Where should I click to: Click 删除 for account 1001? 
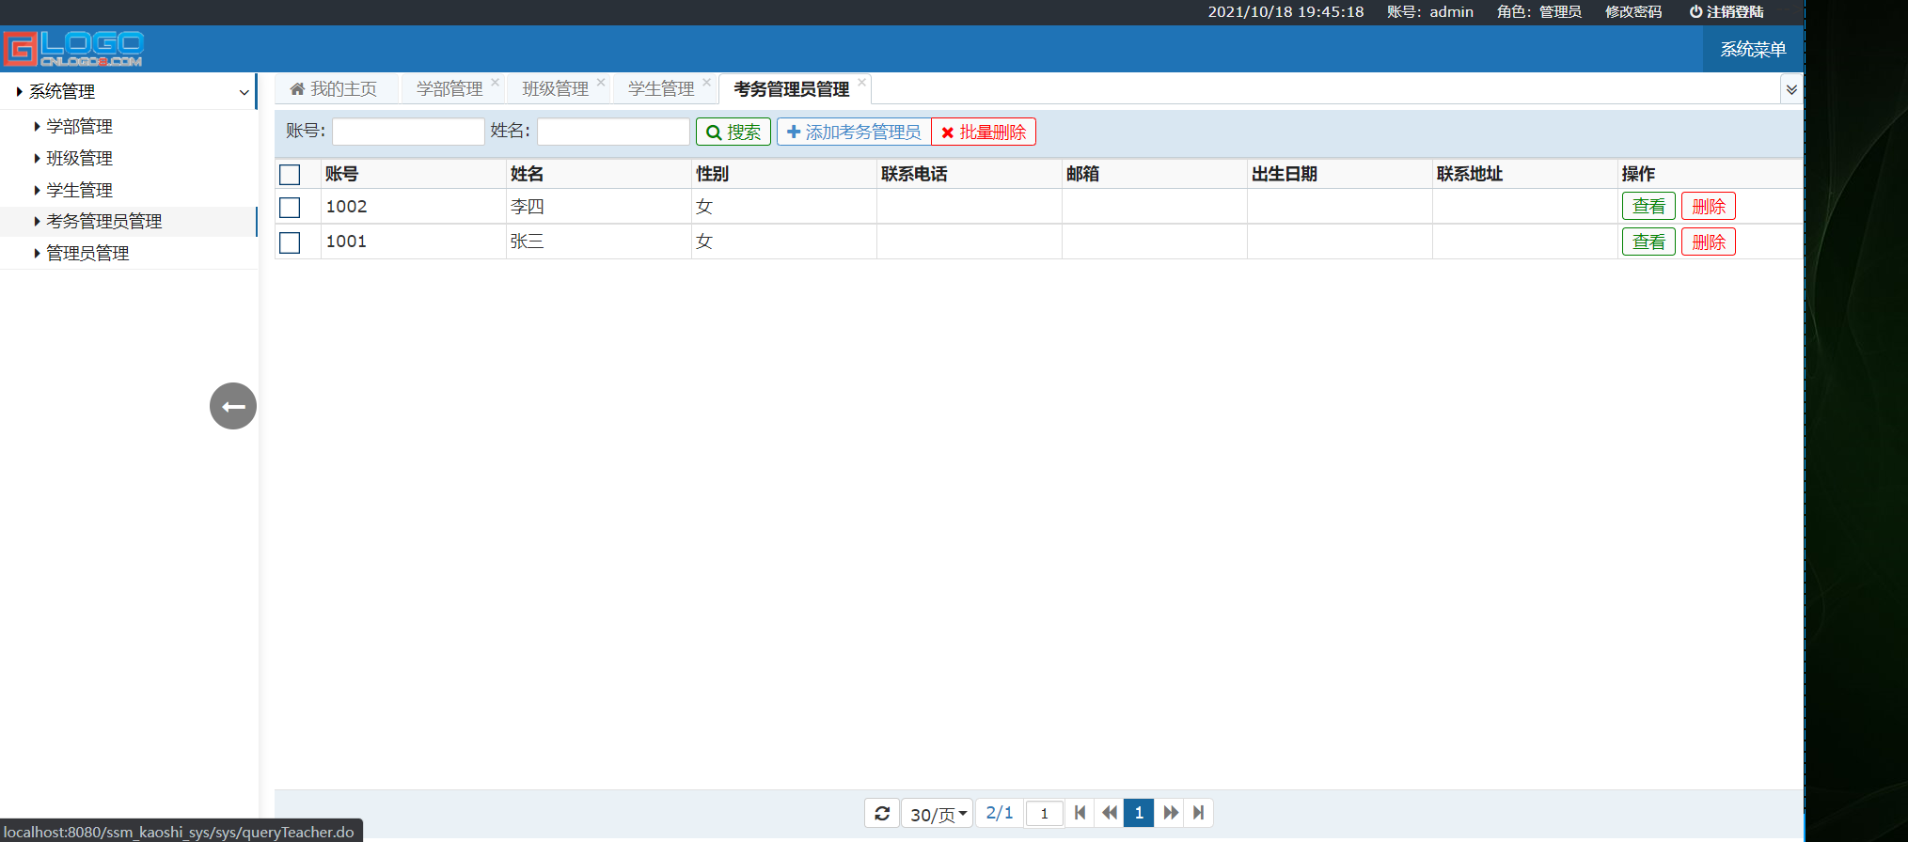tap(1709, 242)
